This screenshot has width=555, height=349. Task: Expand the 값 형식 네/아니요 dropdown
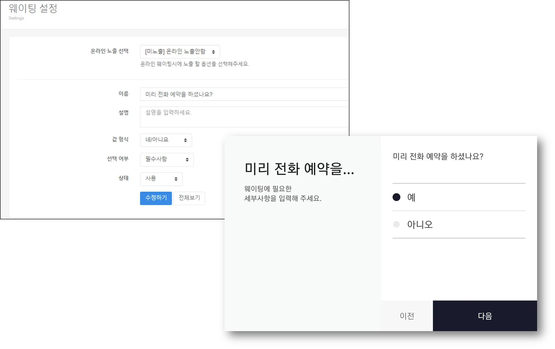click(166, 140)
